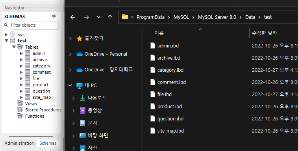Image resolution: width=298 pixels, height=151 pixels.
Task: Expand the file table node
Action: [x=21, y=78]
